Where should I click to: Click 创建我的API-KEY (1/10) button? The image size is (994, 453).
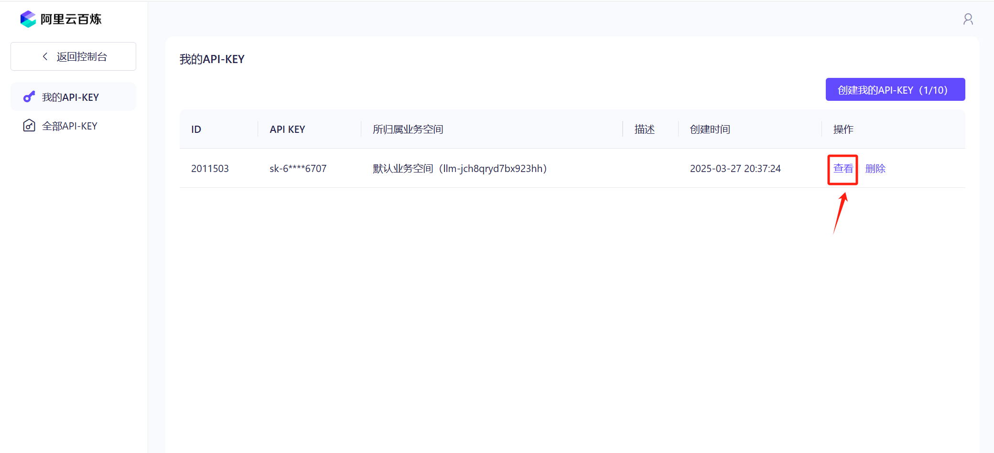895,89
